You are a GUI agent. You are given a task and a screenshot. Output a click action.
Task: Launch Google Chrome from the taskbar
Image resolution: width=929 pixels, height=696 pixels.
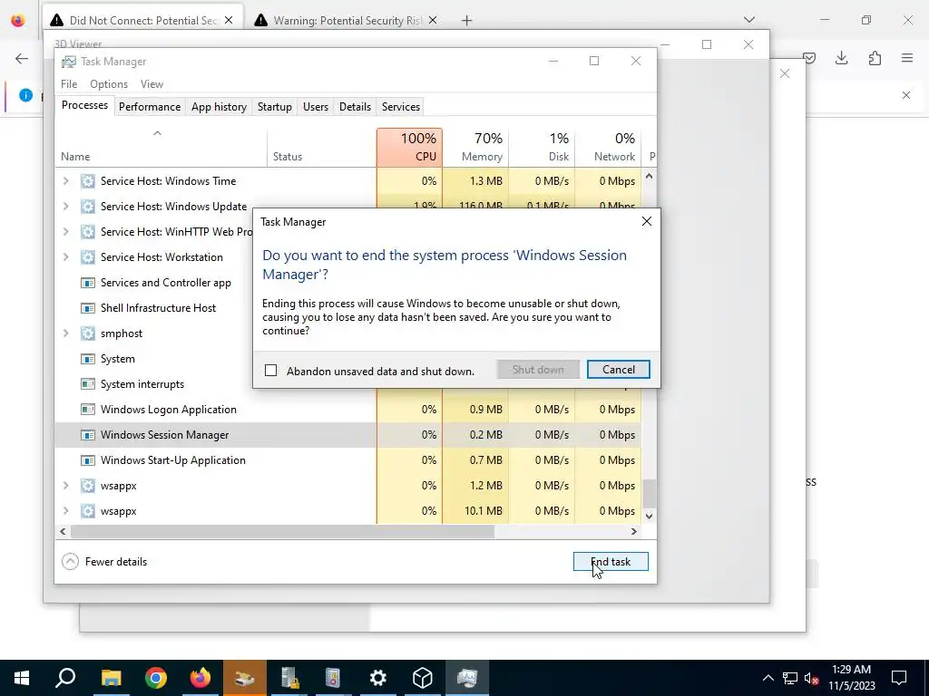pyautogui.click(x=156, y=678)
